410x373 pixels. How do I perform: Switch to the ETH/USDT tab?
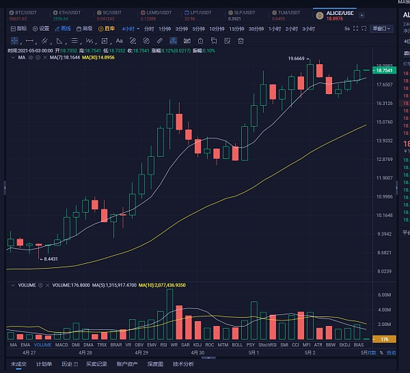(67, 16)
